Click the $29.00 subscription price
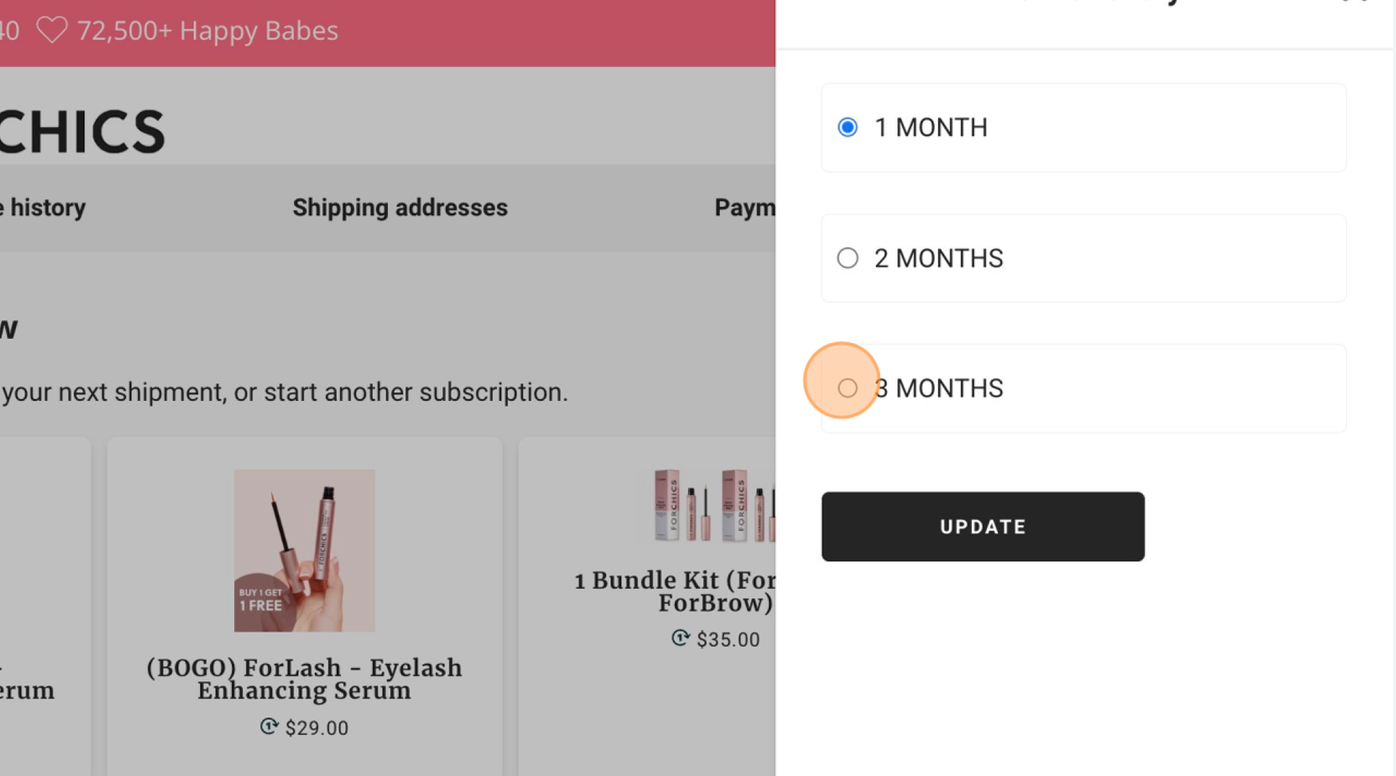The height and width of the screenshot is (776, 1396). click(x=316, y=728)
